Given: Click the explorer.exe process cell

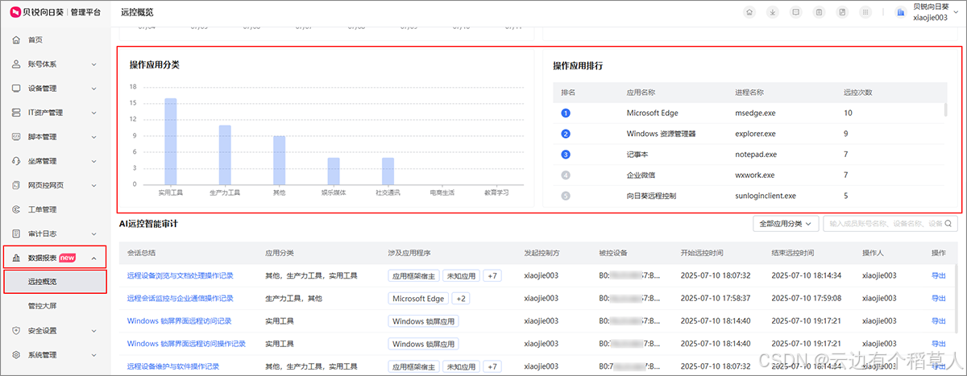Looking at the screenshot, I should point(756,134).
